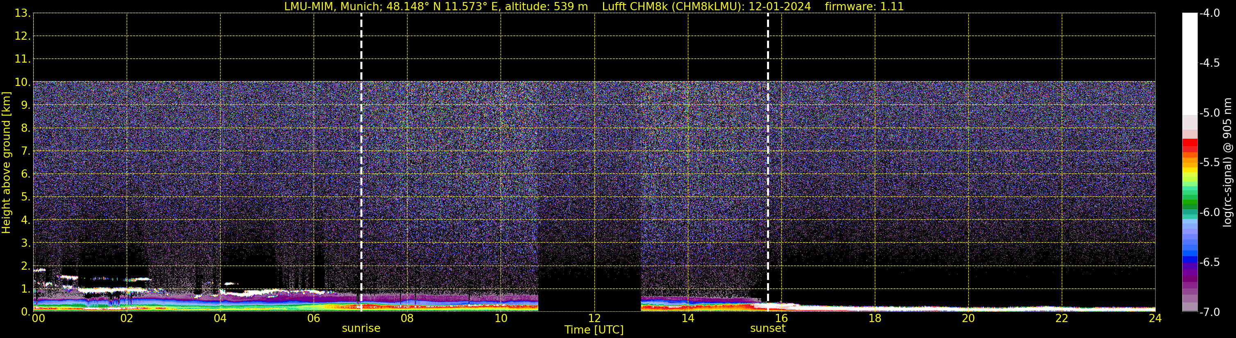Click the 'Height above ground [km]' axis label
Image resolution: width=1236 pixels, height=338 pixels.
[x=6, y=163]
